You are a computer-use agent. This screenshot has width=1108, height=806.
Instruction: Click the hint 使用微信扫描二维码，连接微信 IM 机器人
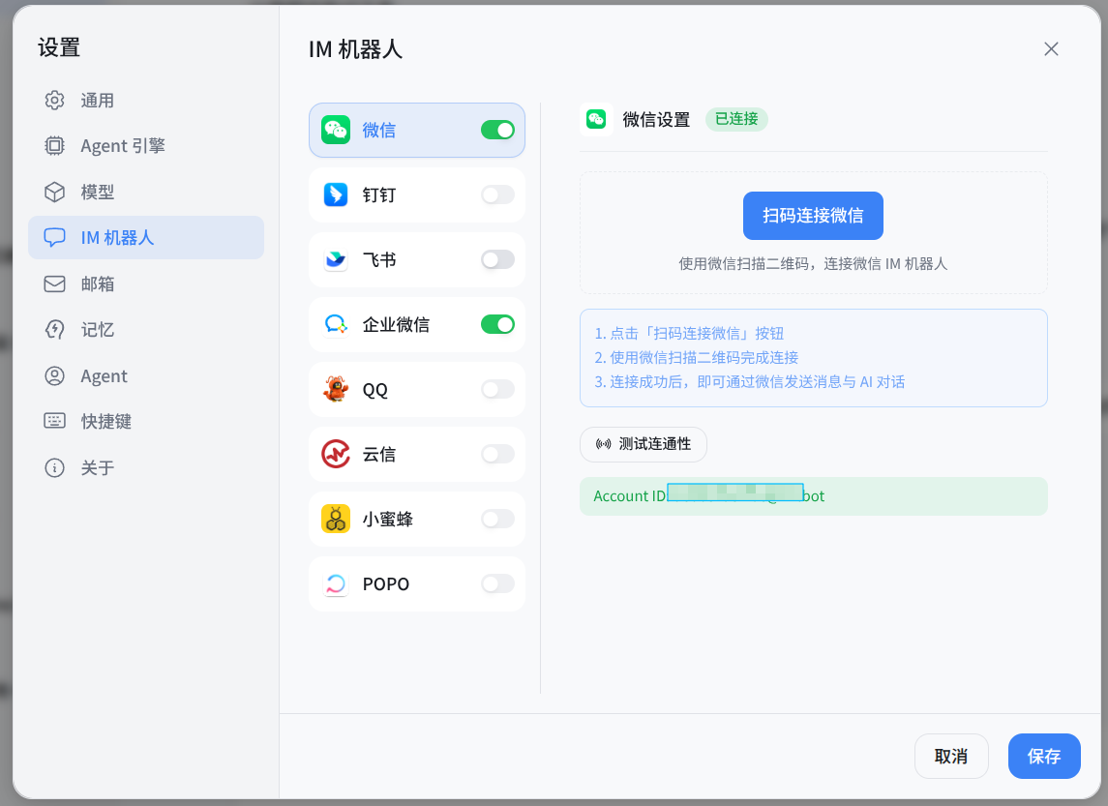[813, 263]
